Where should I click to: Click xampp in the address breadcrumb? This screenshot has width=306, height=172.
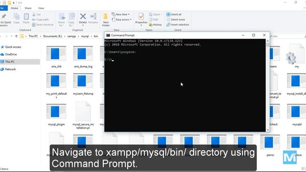point(71,36)
